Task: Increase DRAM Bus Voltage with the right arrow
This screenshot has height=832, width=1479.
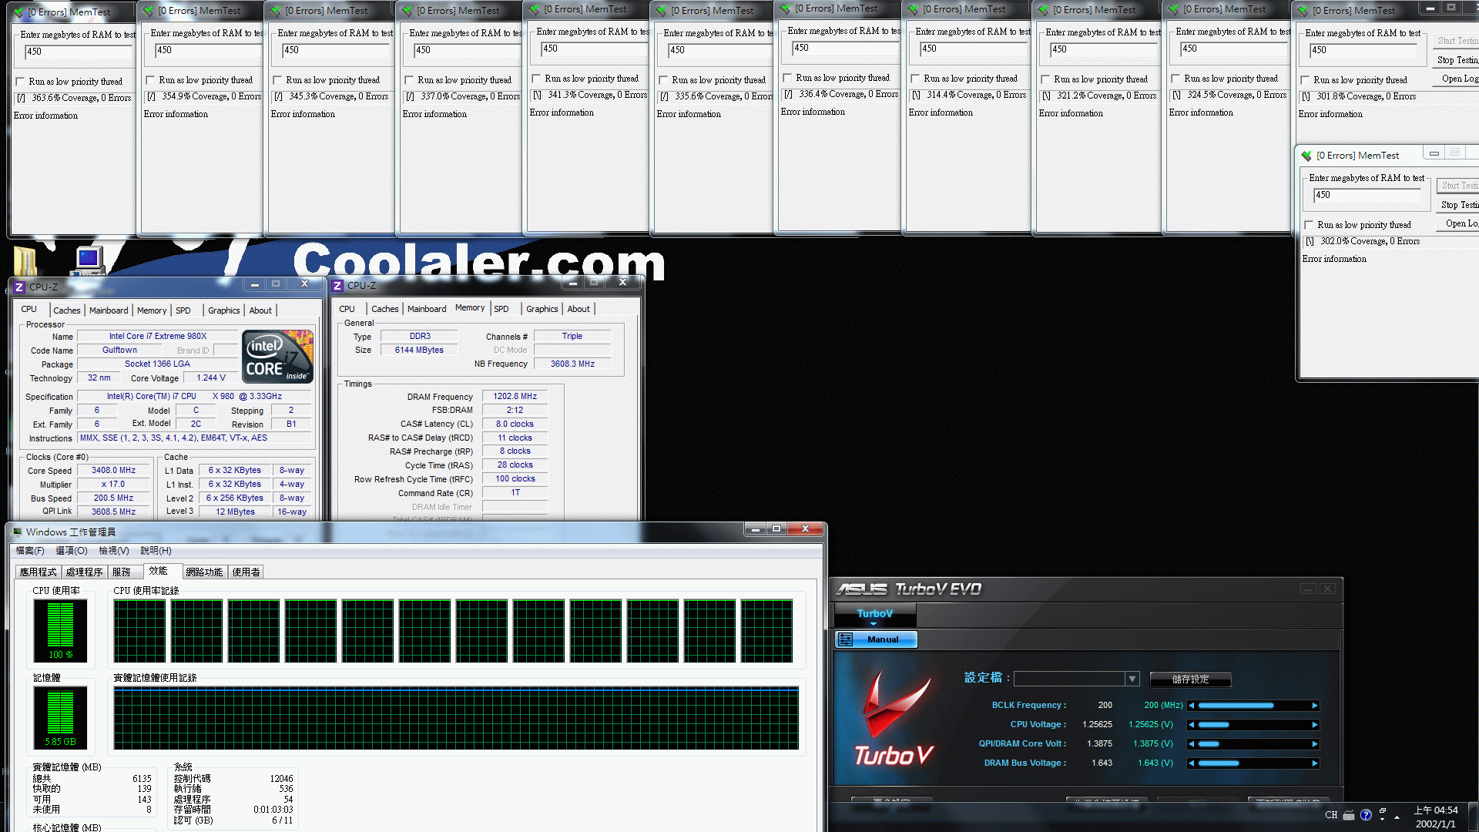Action: click(1315, 763)
